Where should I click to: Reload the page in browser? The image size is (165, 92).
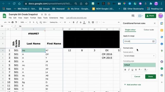tap(14, 4)
